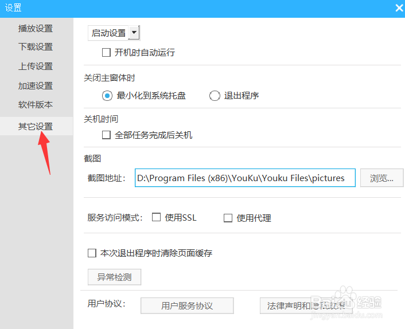The height and width of the screenshot is (329, 405).
Task: Click the 浏览... button
Action: pos(381,178)
